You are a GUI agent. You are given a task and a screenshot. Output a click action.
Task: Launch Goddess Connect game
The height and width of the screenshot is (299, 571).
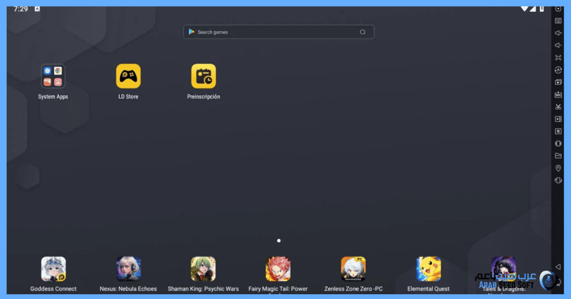53,269
